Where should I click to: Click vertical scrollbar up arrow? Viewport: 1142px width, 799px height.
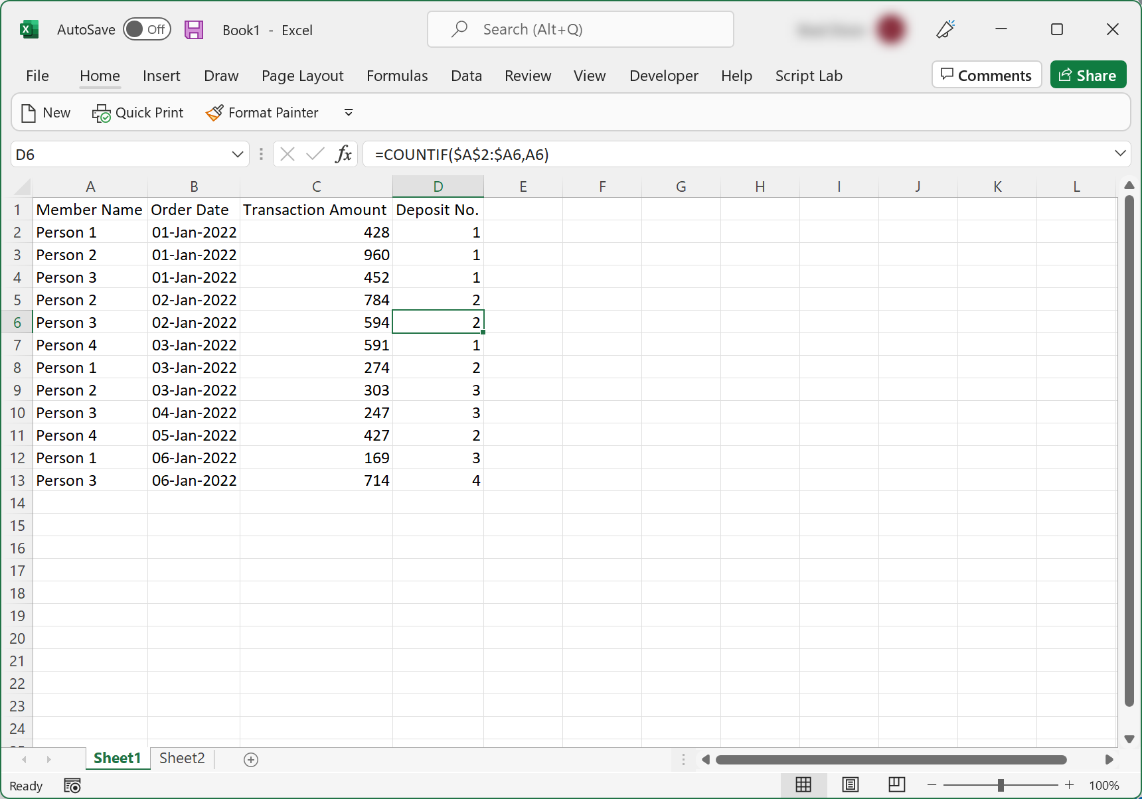point(1129,185)
